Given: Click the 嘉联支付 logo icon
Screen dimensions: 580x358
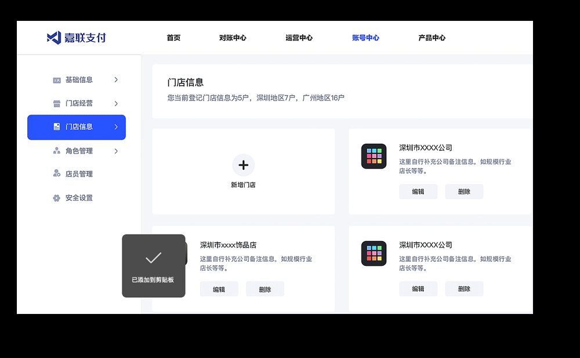Looking at the screenshot, I should [54, 38].
